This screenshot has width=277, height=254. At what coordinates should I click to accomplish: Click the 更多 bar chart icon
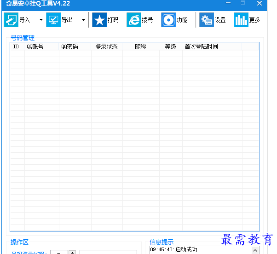pos(241,20)
